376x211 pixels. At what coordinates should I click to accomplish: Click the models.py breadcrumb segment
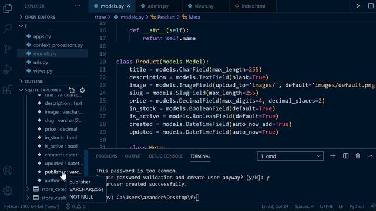[132, 17]
